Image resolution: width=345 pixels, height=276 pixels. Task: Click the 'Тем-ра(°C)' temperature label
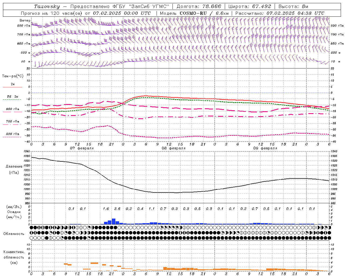(x=13, y=76)
